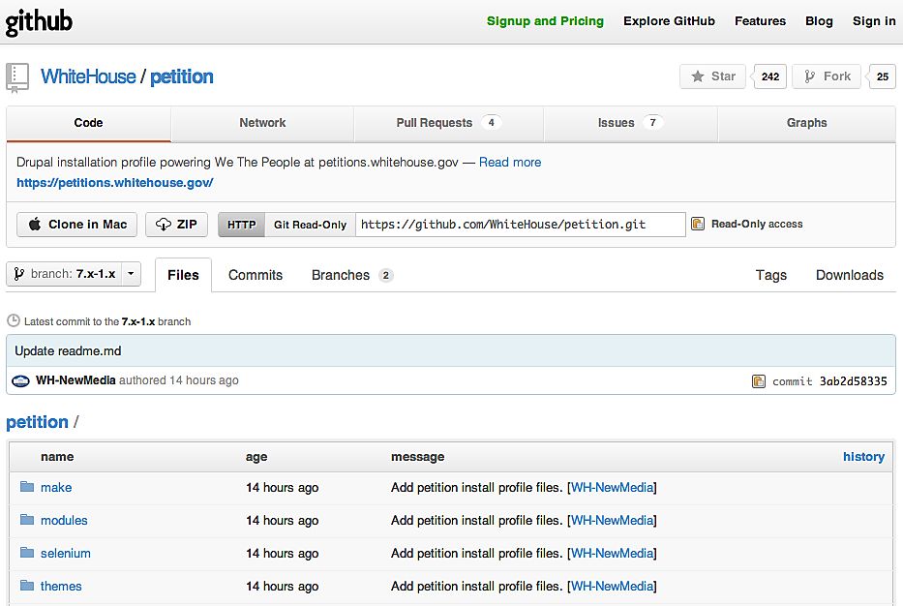Open the WhiteHouse owner link
The image size is (903, 606).
88,76
